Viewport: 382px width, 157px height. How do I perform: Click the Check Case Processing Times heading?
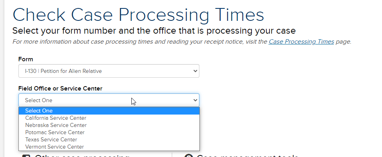click(139, 15)
